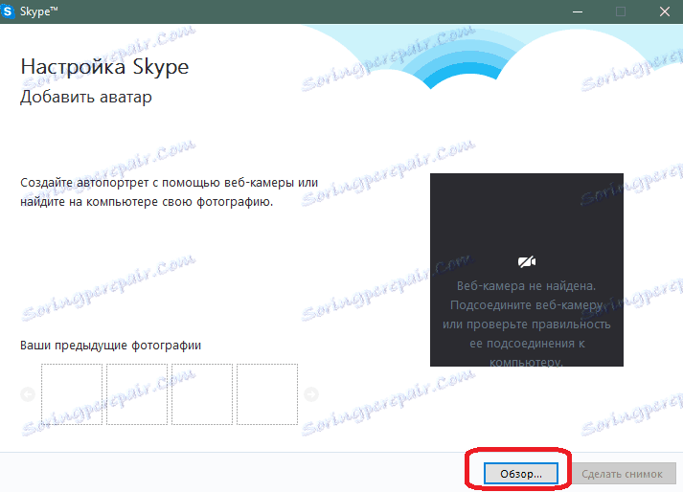
Task: Click the text Веб-камера не найдена
Action: [x=526, y=286]
